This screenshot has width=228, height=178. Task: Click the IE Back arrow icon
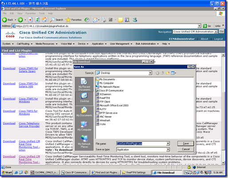click(x=4, y=20)
